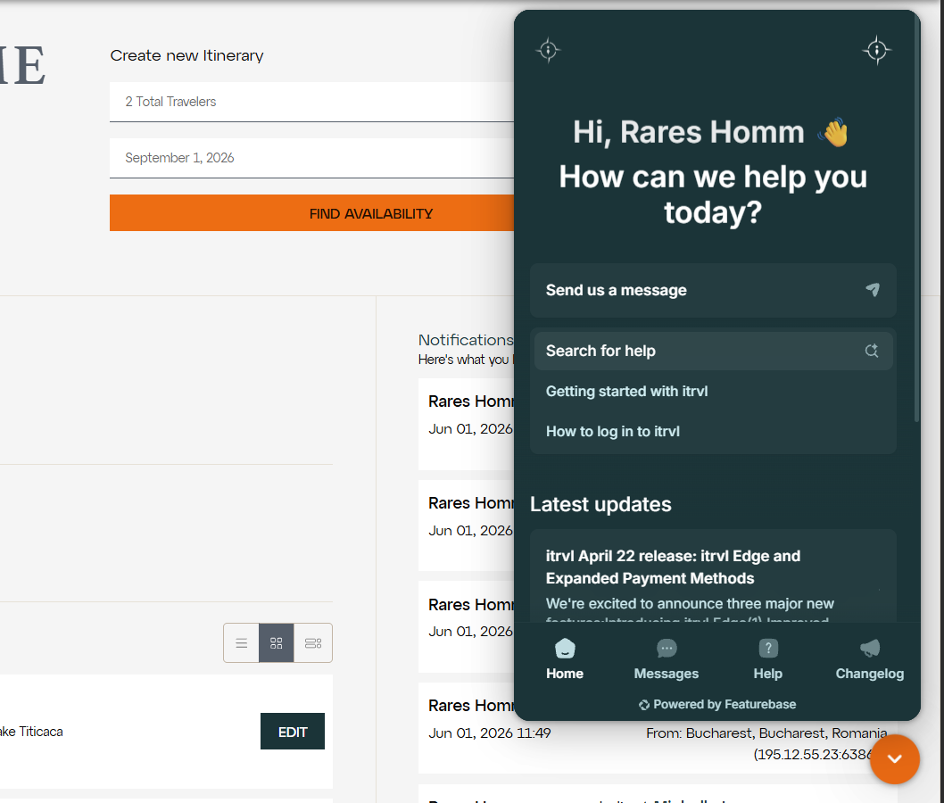944x803 pixels.
Task: Open the 2 Total Travelers field
Action: (311, 102)
